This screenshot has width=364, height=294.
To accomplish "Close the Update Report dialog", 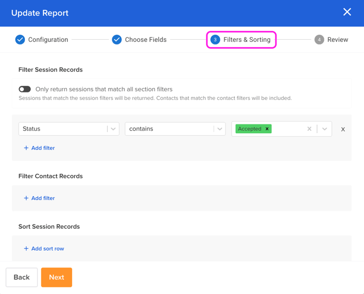I will coord(347,12).
